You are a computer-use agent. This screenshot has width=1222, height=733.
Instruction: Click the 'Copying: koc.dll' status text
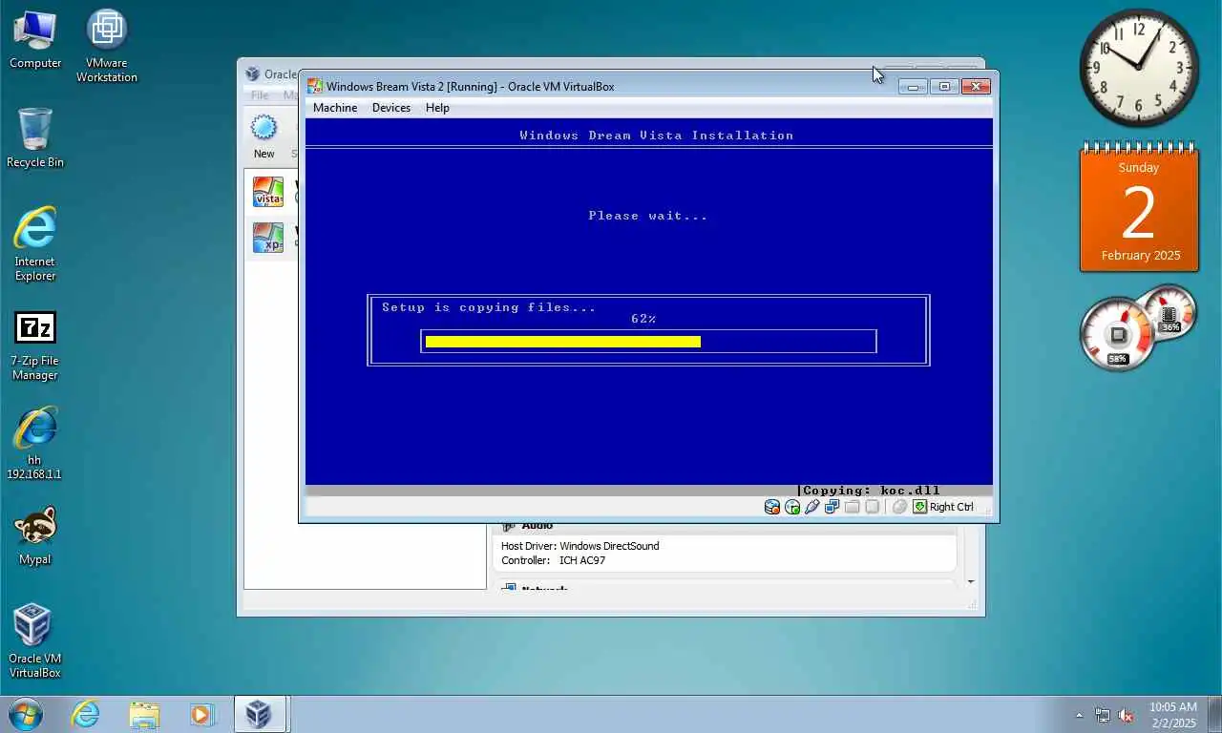click(872, 491)
